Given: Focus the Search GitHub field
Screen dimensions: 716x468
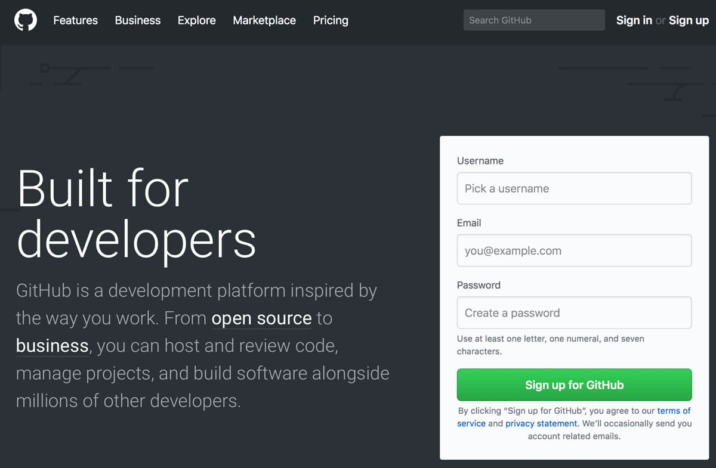Looking at the screenshot, I should [534, 20].
